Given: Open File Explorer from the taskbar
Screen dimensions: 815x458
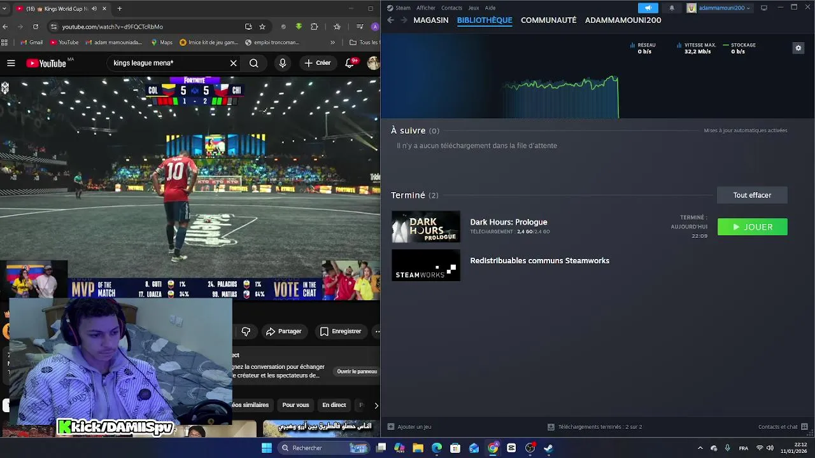Looking at the screenshot, I should coord(418,448).
